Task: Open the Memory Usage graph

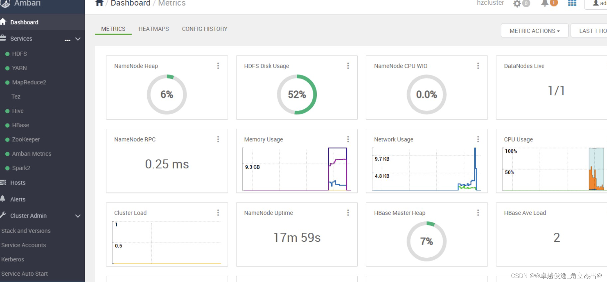Action: pos(297,169)
